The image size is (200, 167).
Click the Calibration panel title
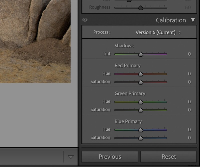pos(171,20)
